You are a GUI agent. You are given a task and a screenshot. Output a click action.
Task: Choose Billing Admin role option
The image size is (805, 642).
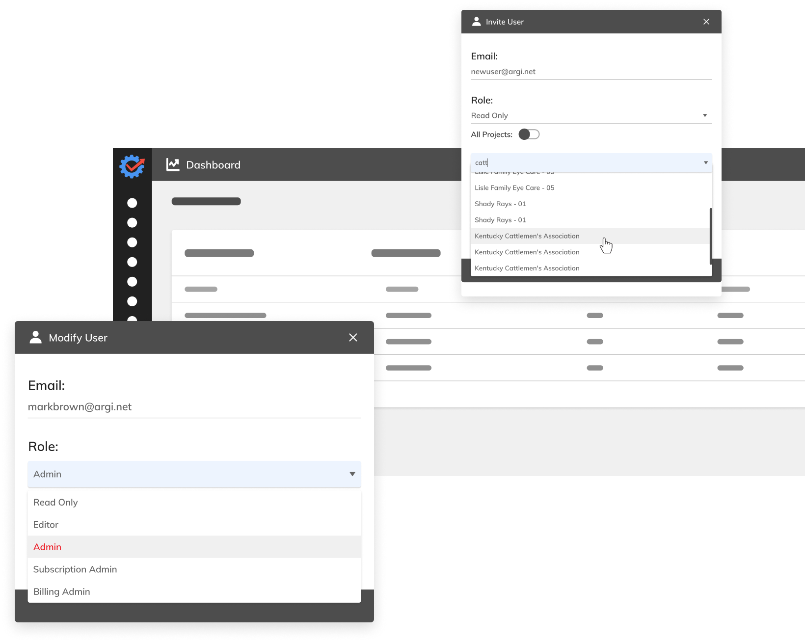(x=62, y=591)
